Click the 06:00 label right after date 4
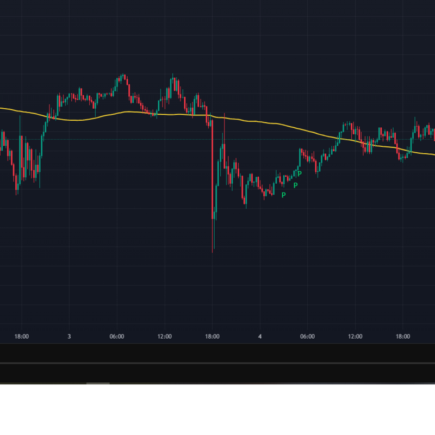 click(x=307, y=337)
